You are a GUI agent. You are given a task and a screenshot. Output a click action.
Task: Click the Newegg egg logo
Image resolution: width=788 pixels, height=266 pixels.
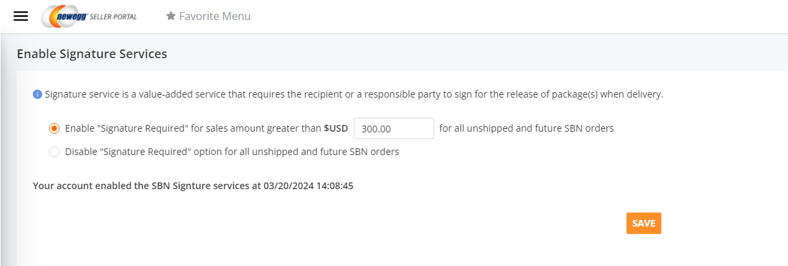(x=60, y=16)
